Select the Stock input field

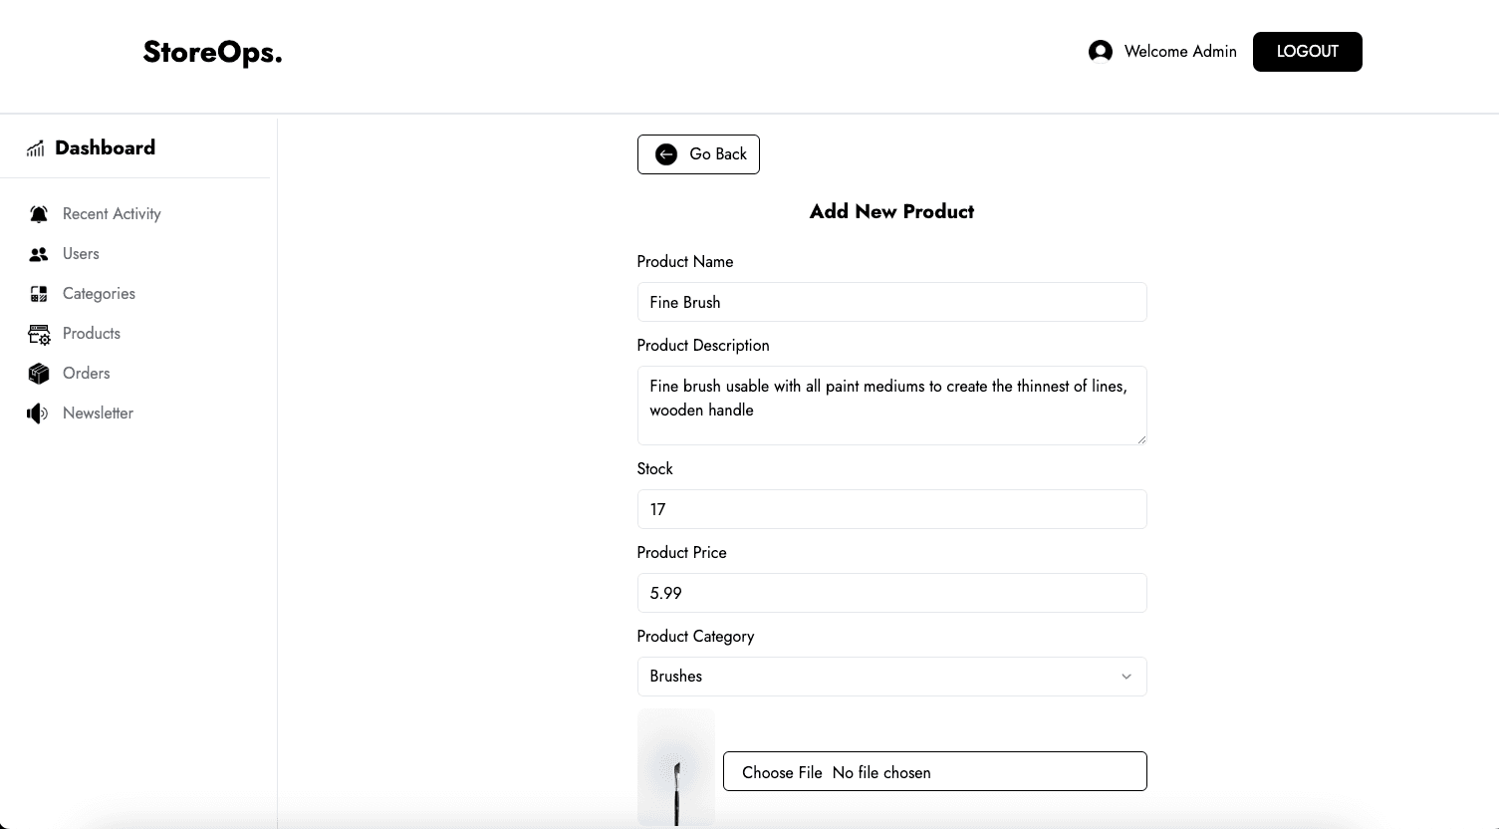point(891,509)
